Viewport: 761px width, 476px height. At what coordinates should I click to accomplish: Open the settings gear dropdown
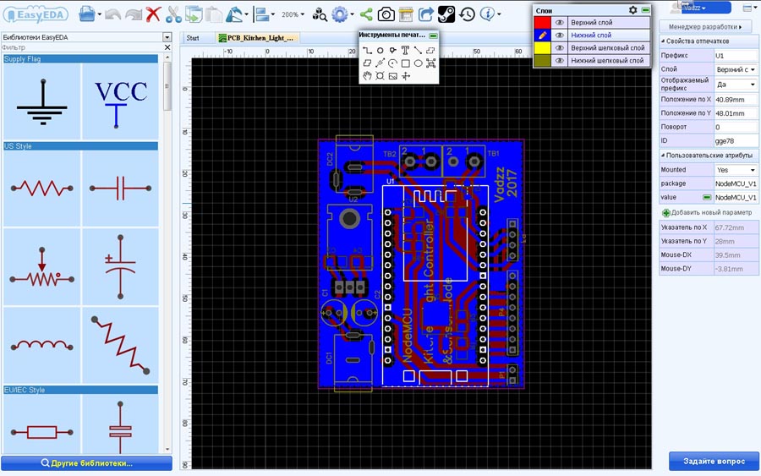[x=352, y=14]
